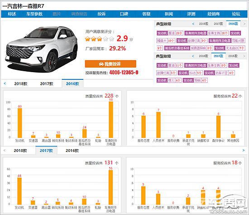Open the 口碑 reputation tab
This screenshot has width=249, height=215.
(124, 14)
